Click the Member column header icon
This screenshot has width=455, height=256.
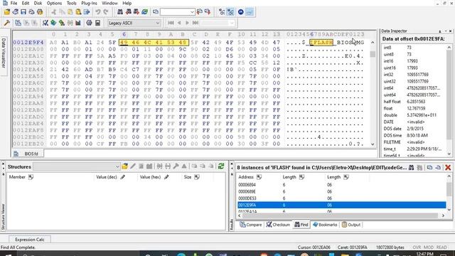(31, 177)
